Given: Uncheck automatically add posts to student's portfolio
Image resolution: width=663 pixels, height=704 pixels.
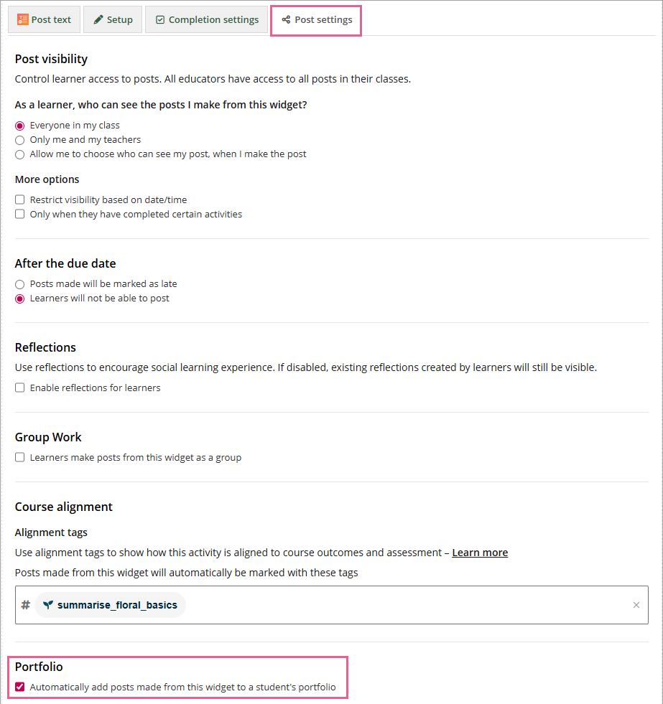Looking at the screenshot, I should [20, 687].
